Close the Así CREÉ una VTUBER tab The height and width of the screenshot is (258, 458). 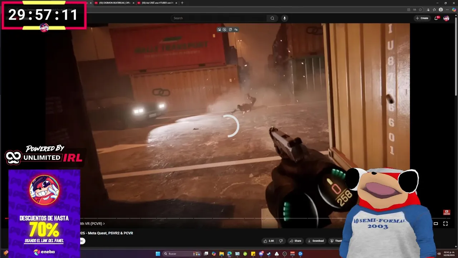pyautogui.click(x=176, y=3)
